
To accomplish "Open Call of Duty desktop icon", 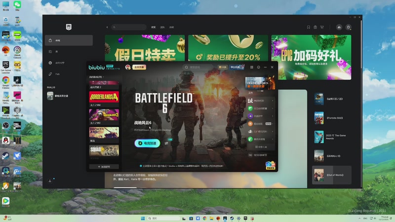I will coord(17,126).
